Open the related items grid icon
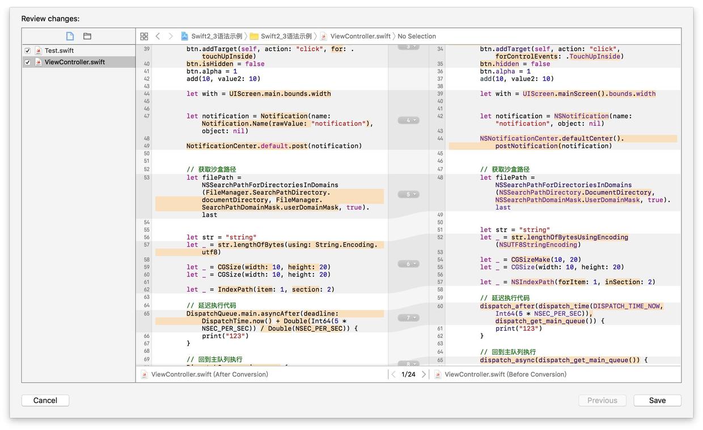 point(144,36)
